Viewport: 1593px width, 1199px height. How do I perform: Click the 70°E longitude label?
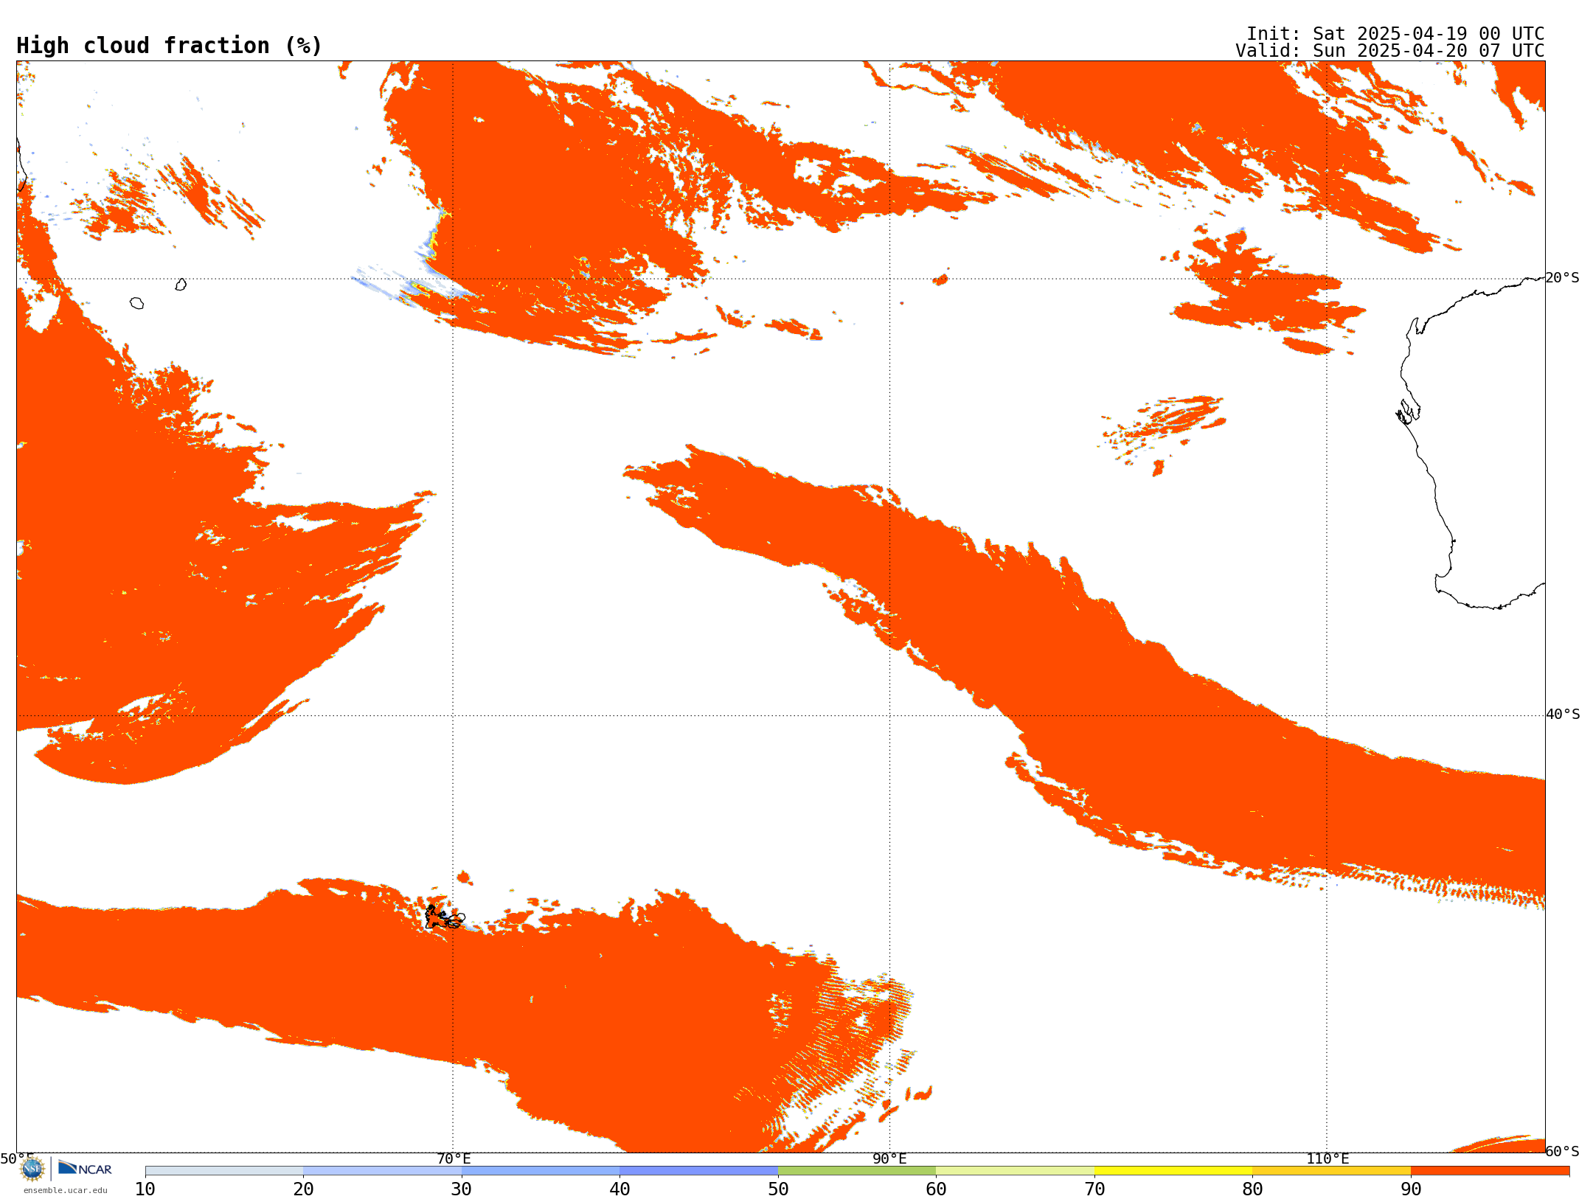coord(454,1158)
